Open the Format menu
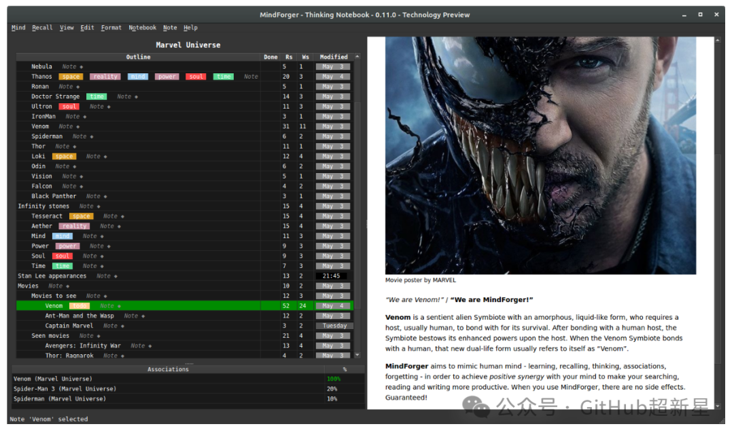Viewport: 734px width, 437px height. 111,28
